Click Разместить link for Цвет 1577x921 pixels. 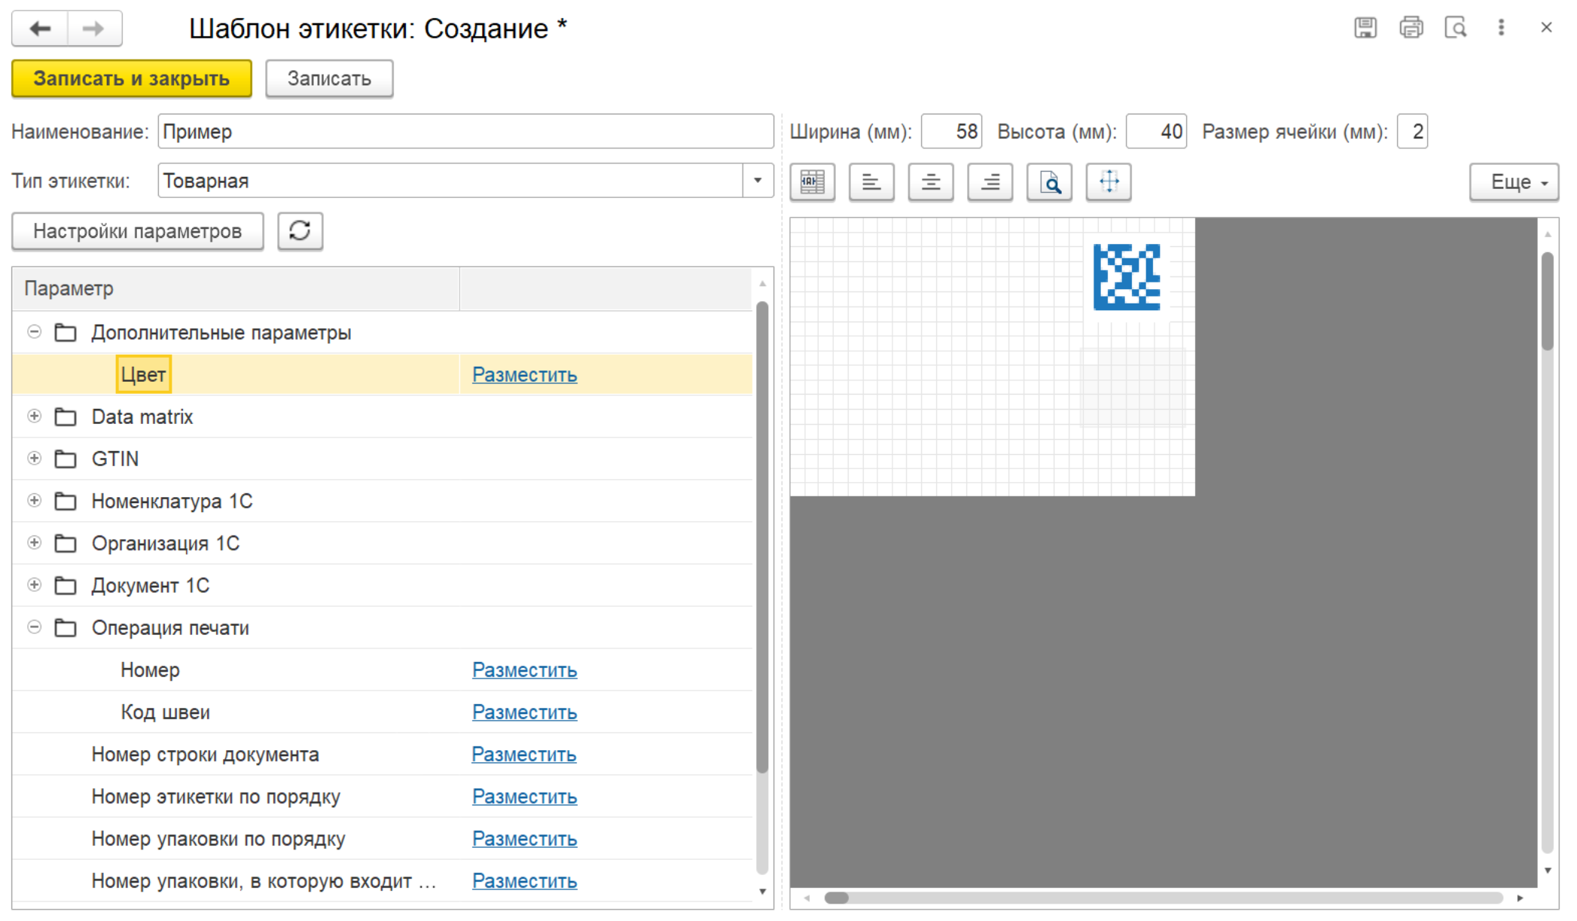524,374
